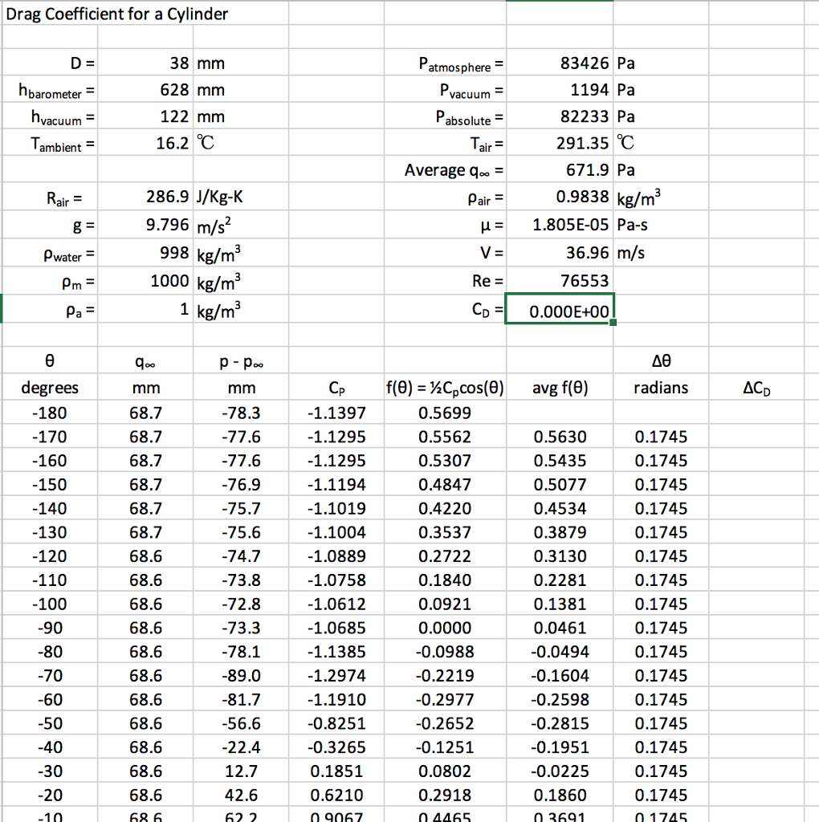Screen dimensions: 819x822
Task: Click the fill handle of the CD cell
Action: click(x=613, y=323)
